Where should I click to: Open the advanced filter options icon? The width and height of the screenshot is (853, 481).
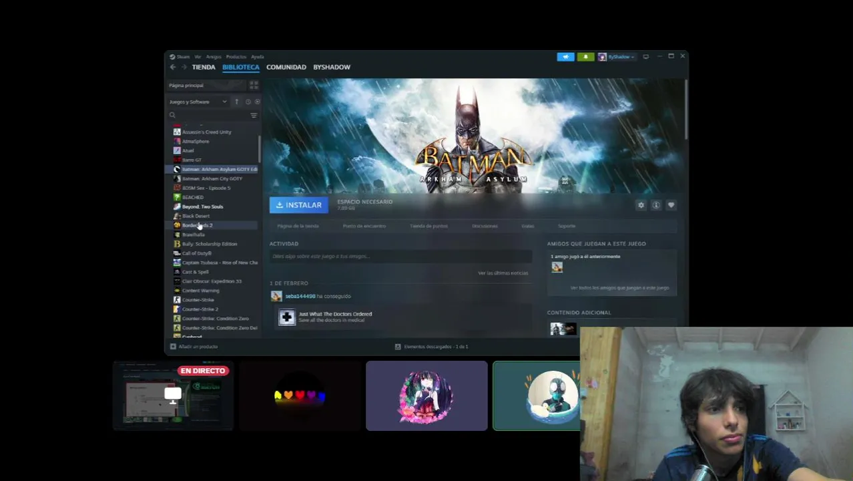point(254,116)
